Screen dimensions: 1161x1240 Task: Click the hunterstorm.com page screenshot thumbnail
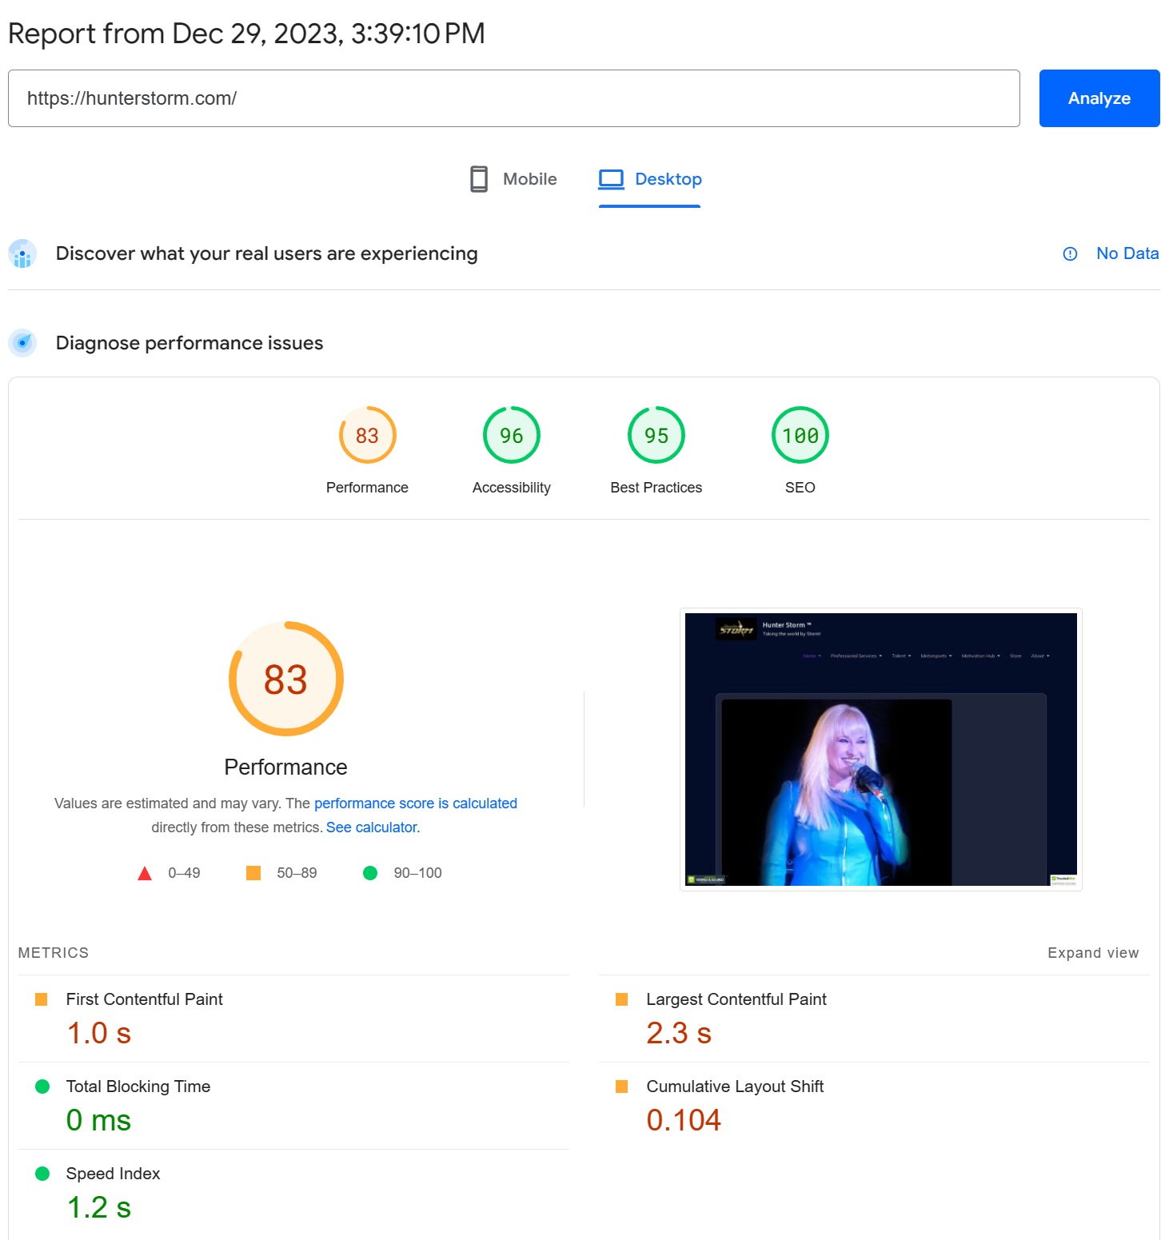point(880,749)
